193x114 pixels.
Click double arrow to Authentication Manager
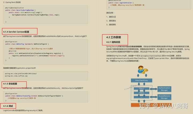pyautogui.click(x=153, y=89)
